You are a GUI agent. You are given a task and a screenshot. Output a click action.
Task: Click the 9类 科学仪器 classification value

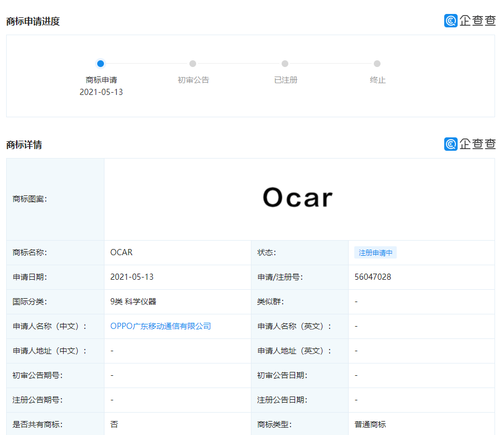pyautogui.click(x=133, y=302)
